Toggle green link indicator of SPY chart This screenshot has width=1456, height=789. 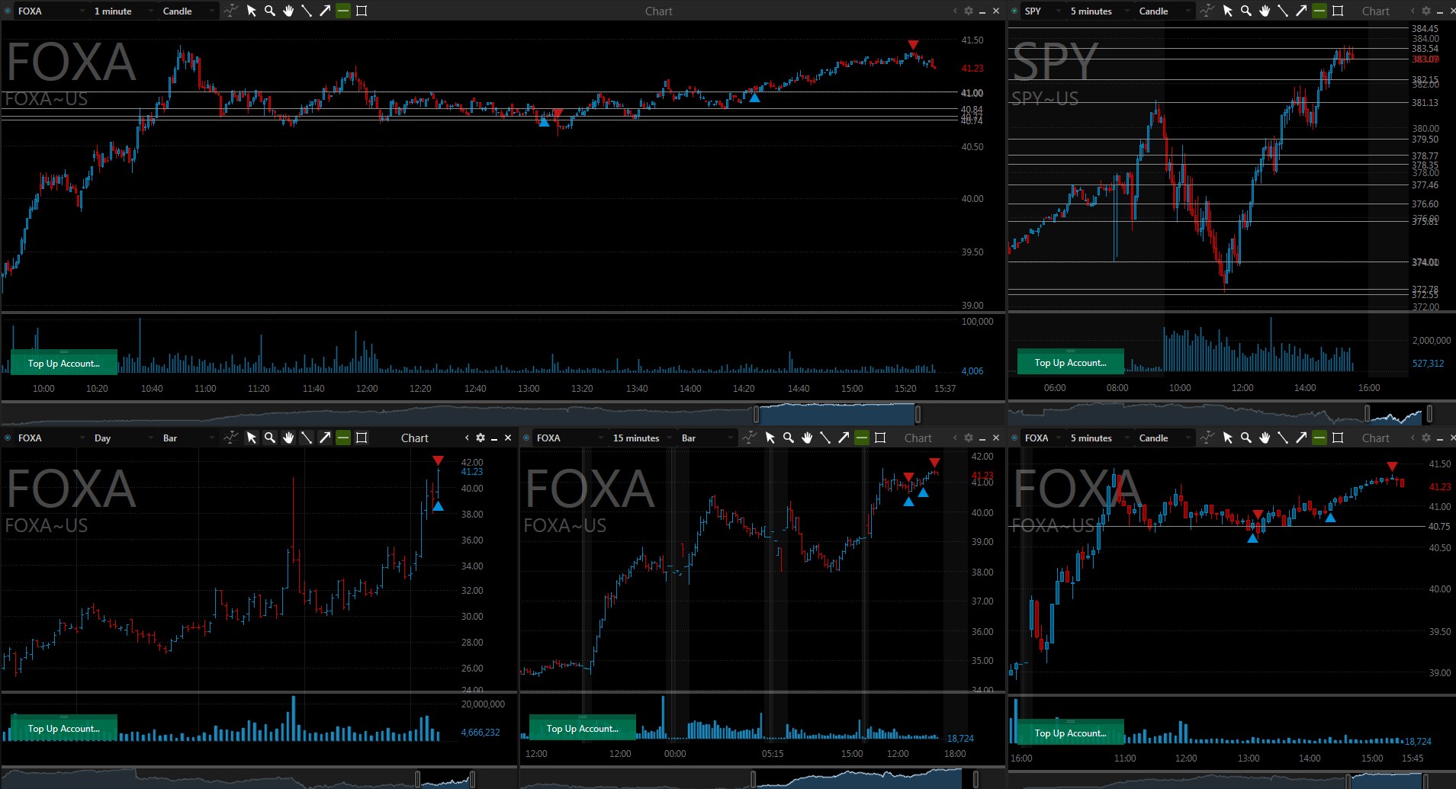click(x=1014, y=11)
